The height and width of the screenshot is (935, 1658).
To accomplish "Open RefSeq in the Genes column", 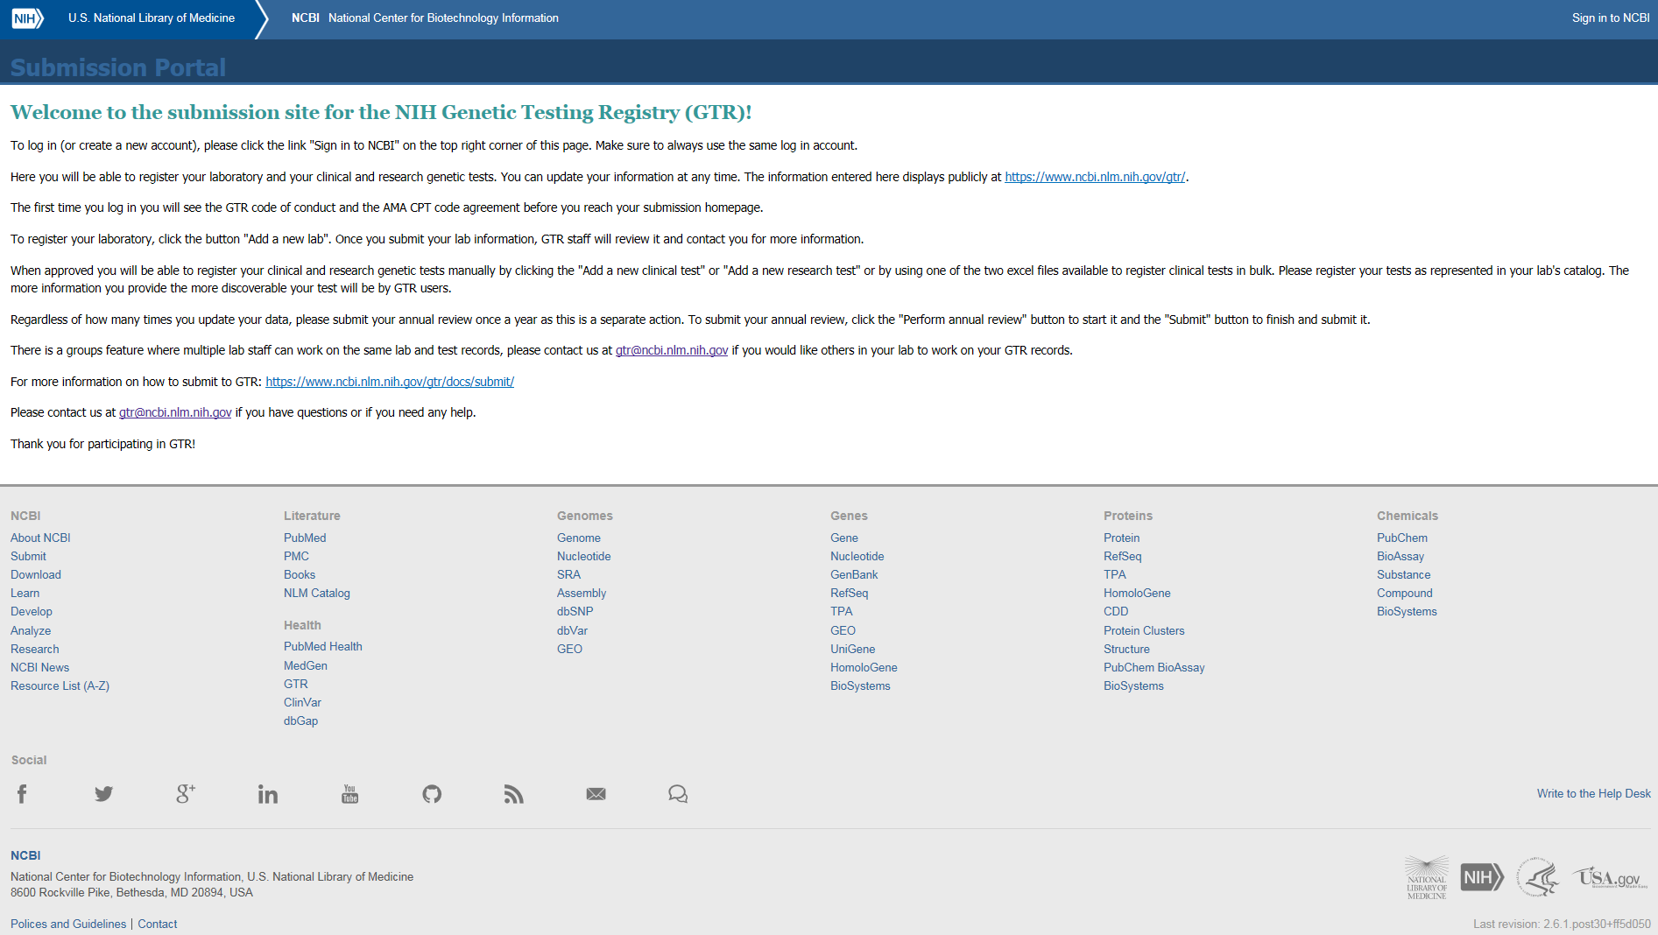I will tap(850, 593).
